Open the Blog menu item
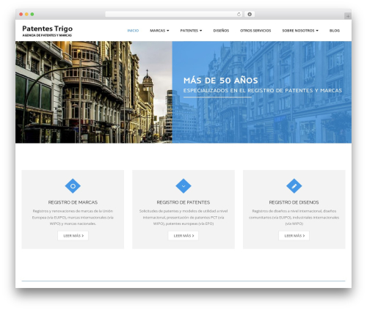Screen dimensions: 367x310 (x=335, y=31)
